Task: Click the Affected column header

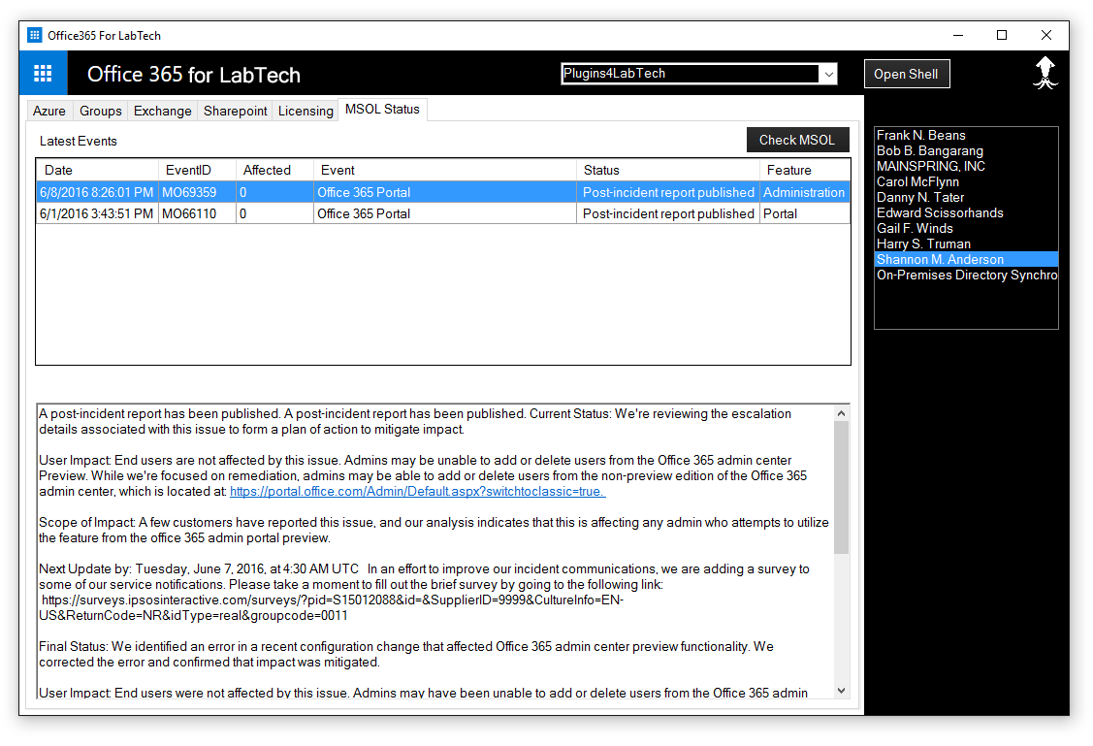Action: pyautogui.click(x=274, y=170)
